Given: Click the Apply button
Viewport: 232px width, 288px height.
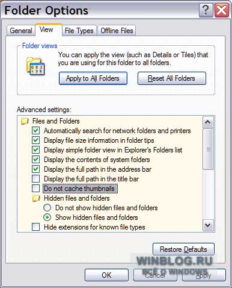Looking at the screenshot, I should point(204,275).
